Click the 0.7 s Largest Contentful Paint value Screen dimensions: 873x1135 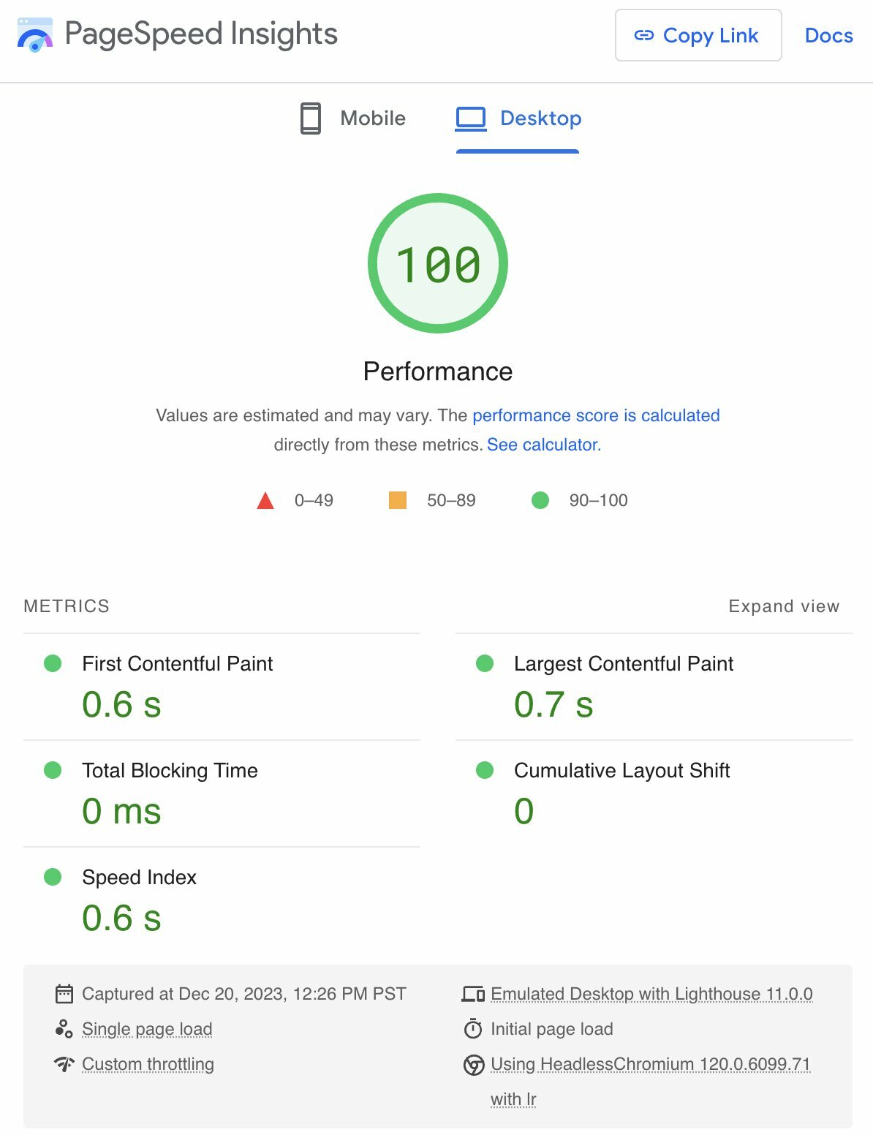pyautogui.click(x=553, y=705)
